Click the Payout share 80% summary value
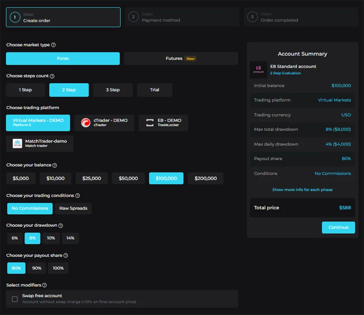 346,159
